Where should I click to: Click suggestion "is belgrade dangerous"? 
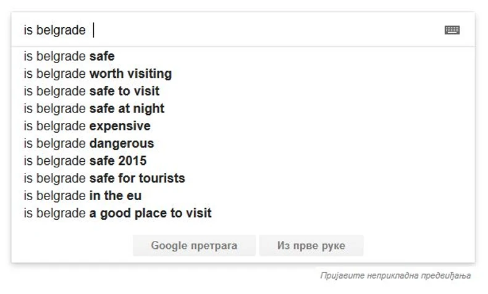(89, 143)
